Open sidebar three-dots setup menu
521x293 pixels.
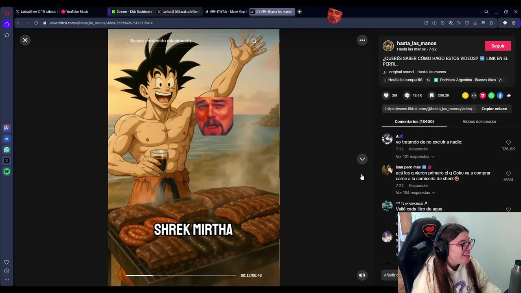pos(7,280)
